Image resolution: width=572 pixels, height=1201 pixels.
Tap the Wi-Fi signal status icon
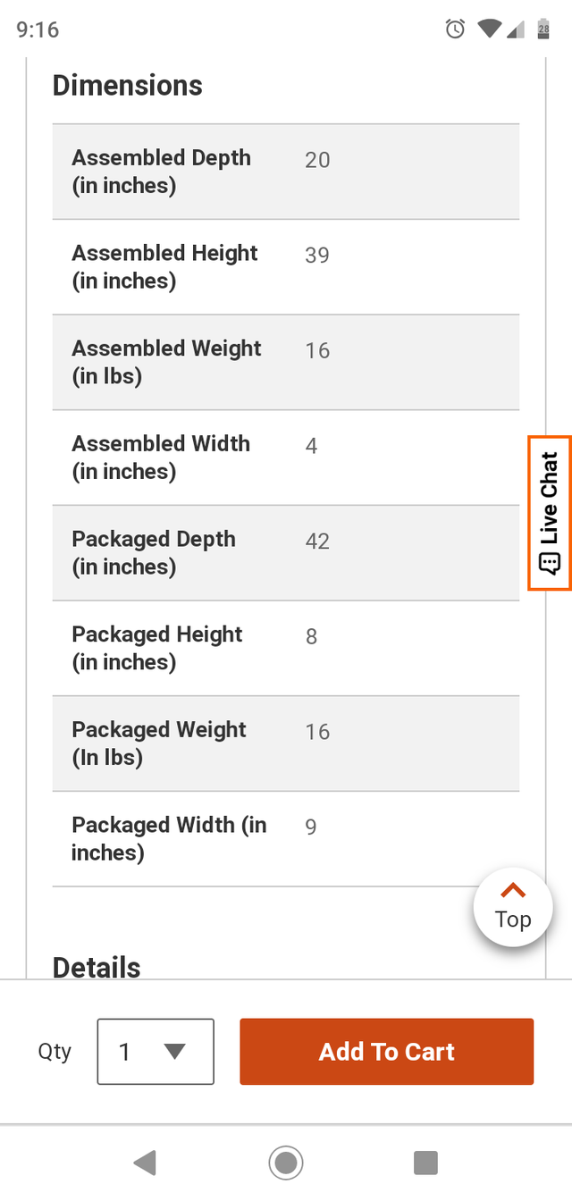tap(489, 29)
